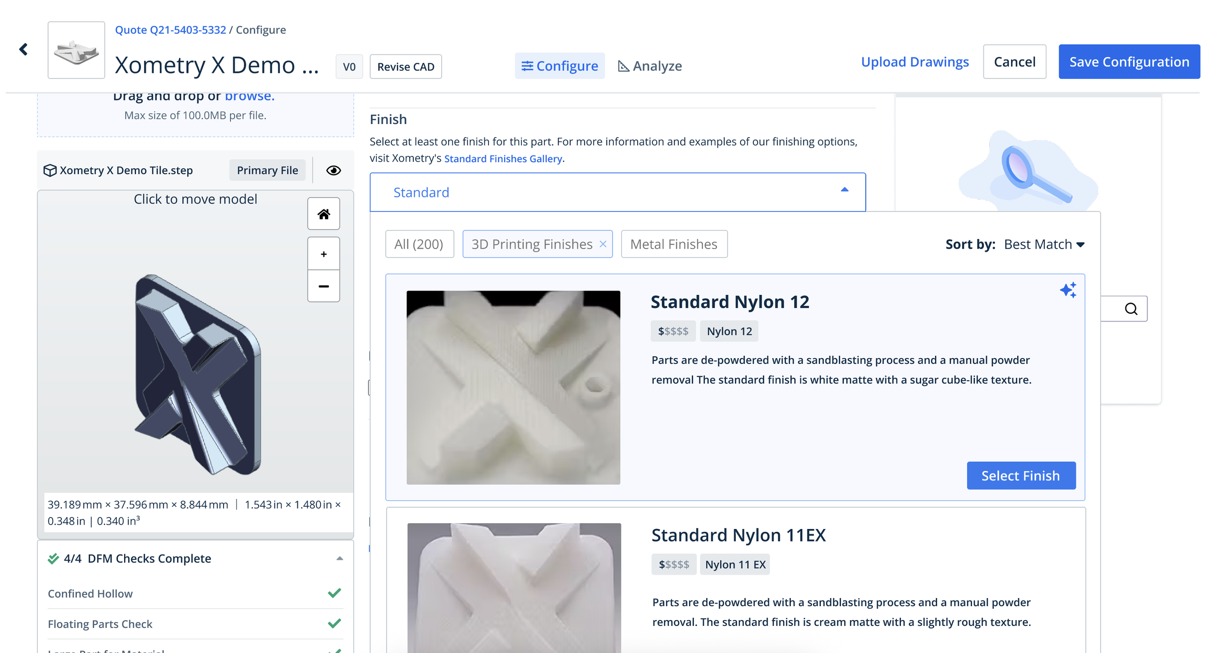Open the Sort by Best Match dropdown
The width and height of the screenshot is (1207, 653).
tap(1044, 245)
